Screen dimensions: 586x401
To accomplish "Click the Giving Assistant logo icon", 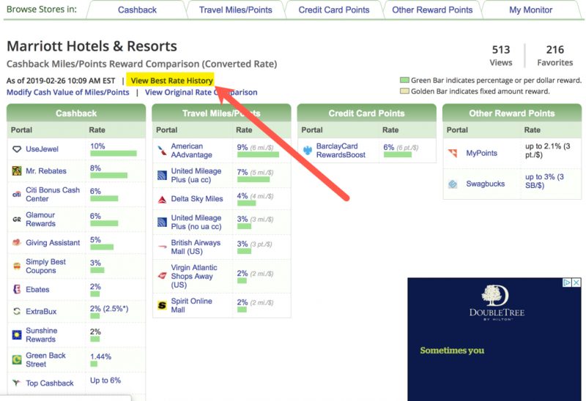I will pyautogui.click(x=17, y=242).
